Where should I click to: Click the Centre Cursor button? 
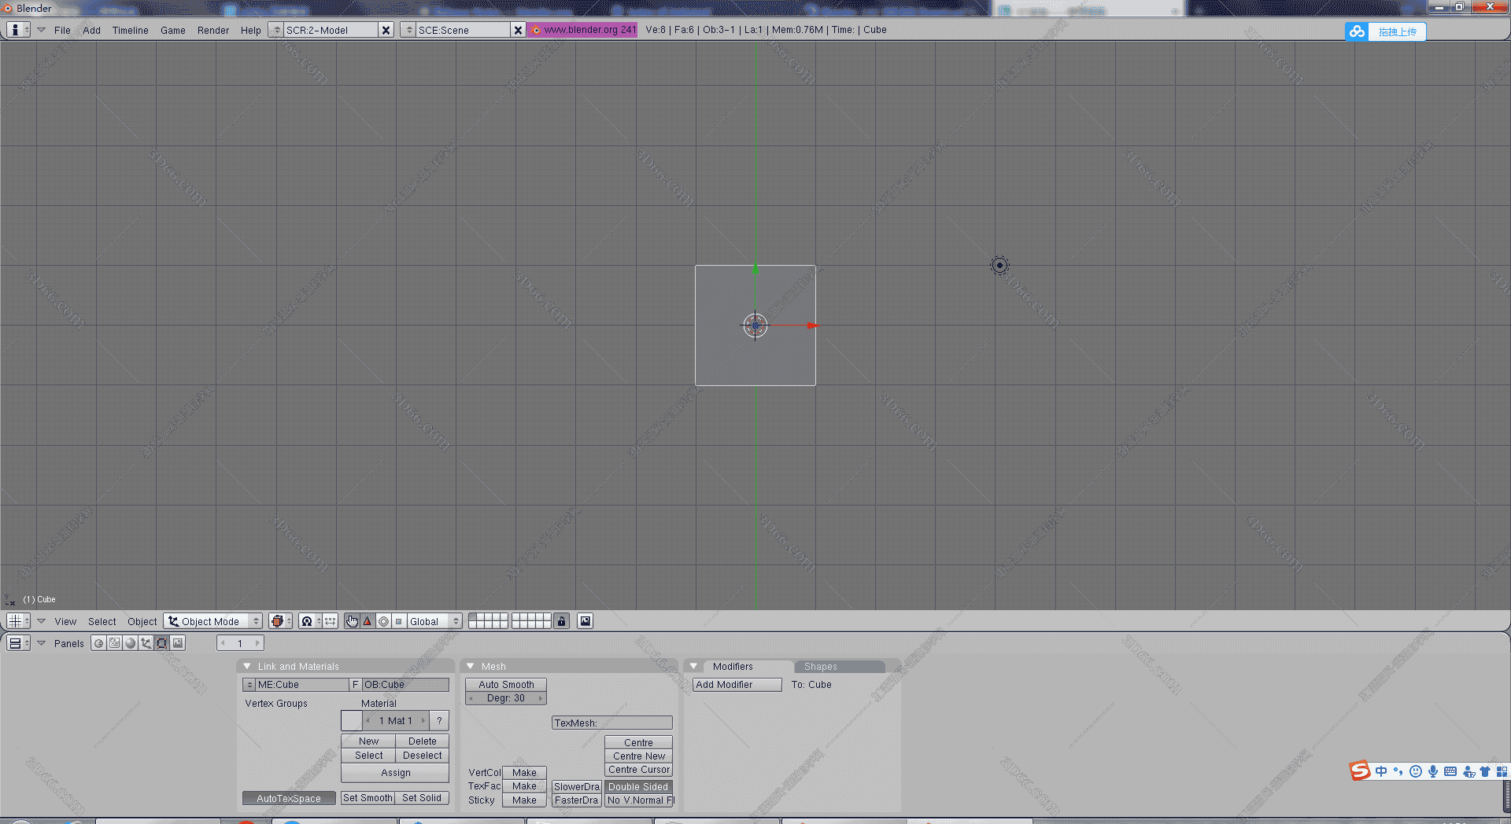pos(638,770)
